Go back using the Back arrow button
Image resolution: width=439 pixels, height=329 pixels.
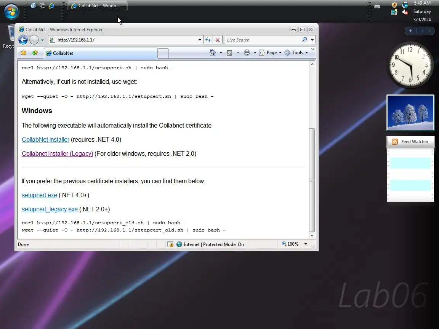[23, 40]
